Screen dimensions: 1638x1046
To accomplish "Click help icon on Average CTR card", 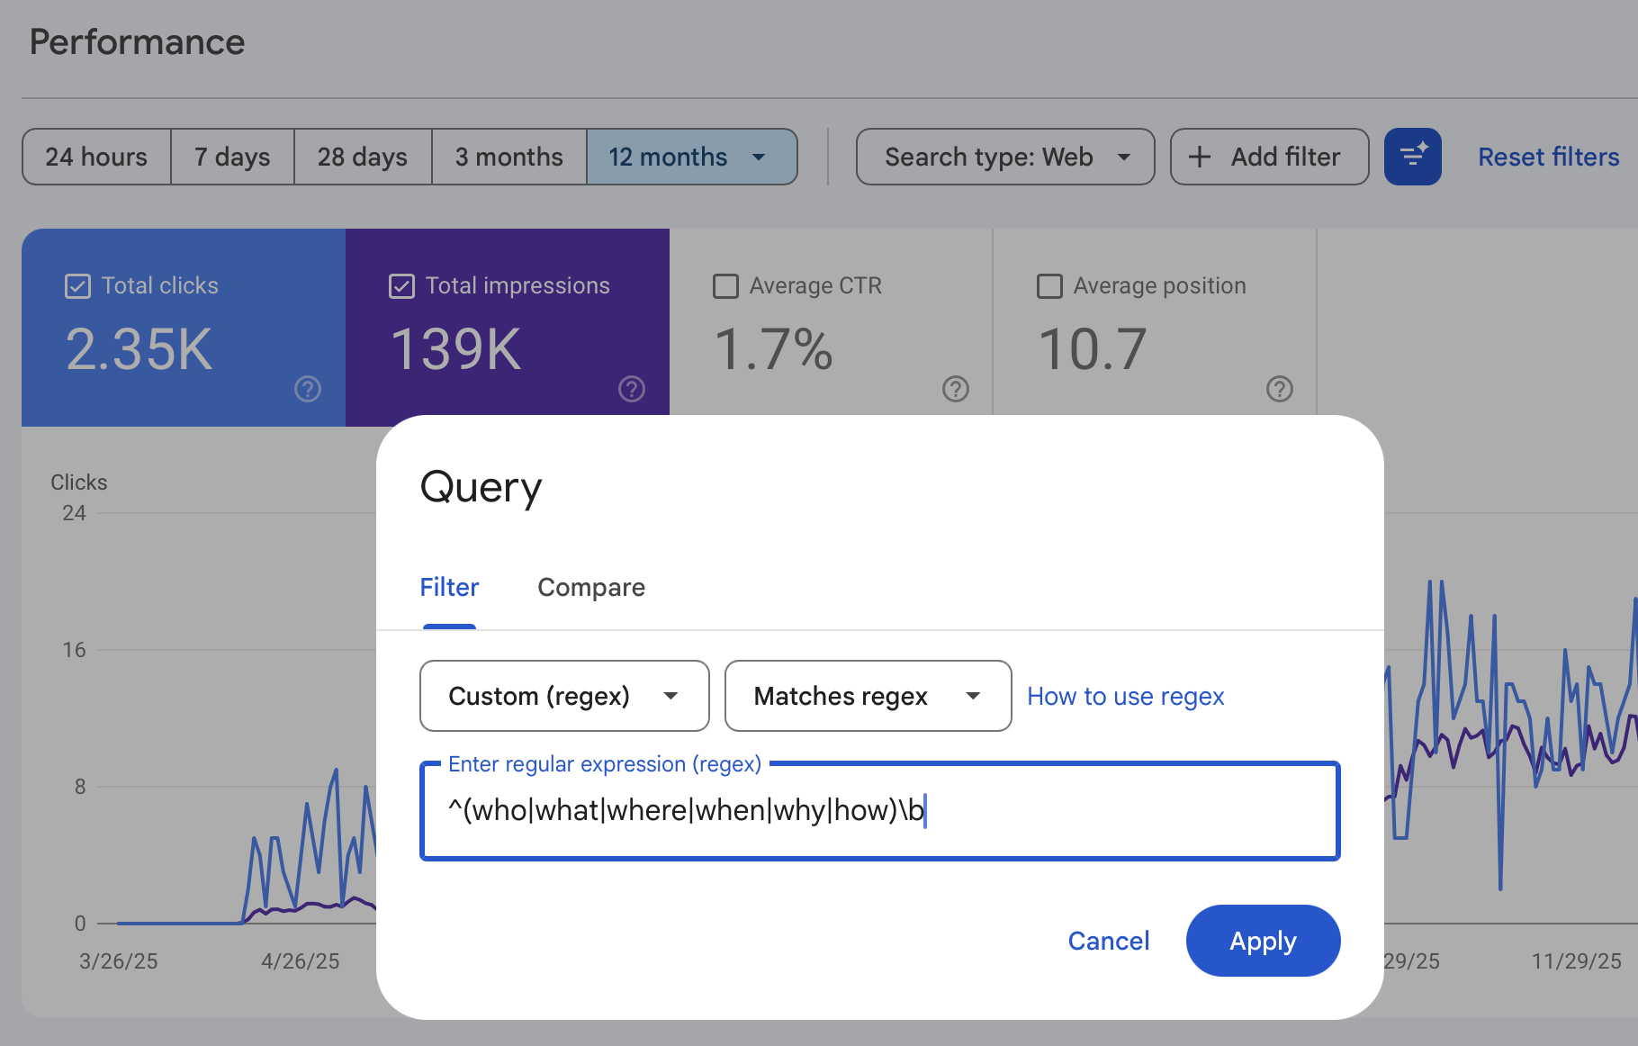I will 955,389.
